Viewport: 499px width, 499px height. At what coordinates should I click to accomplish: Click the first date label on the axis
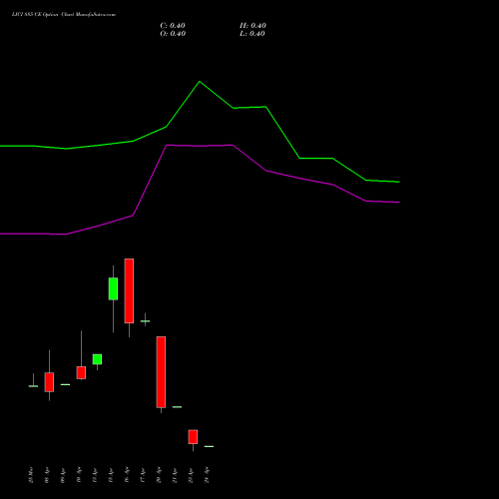point(31,475)
